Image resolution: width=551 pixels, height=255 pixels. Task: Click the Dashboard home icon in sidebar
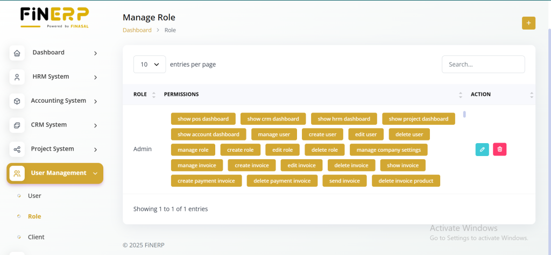click(x=17, y=53)
